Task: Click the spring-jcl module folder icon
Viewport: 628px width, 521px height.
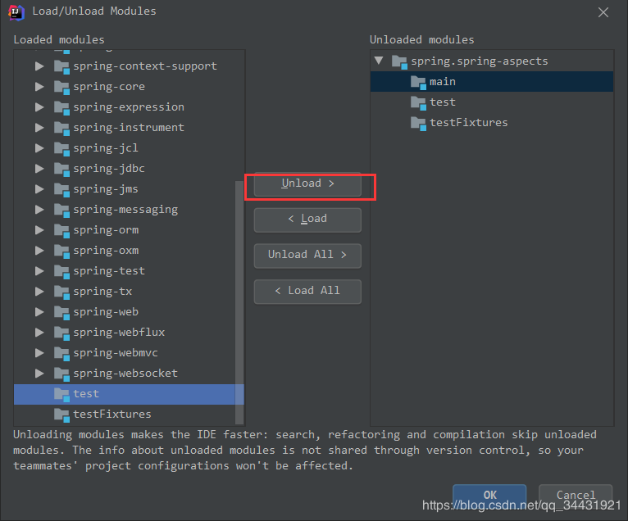Action: point(62,148)
